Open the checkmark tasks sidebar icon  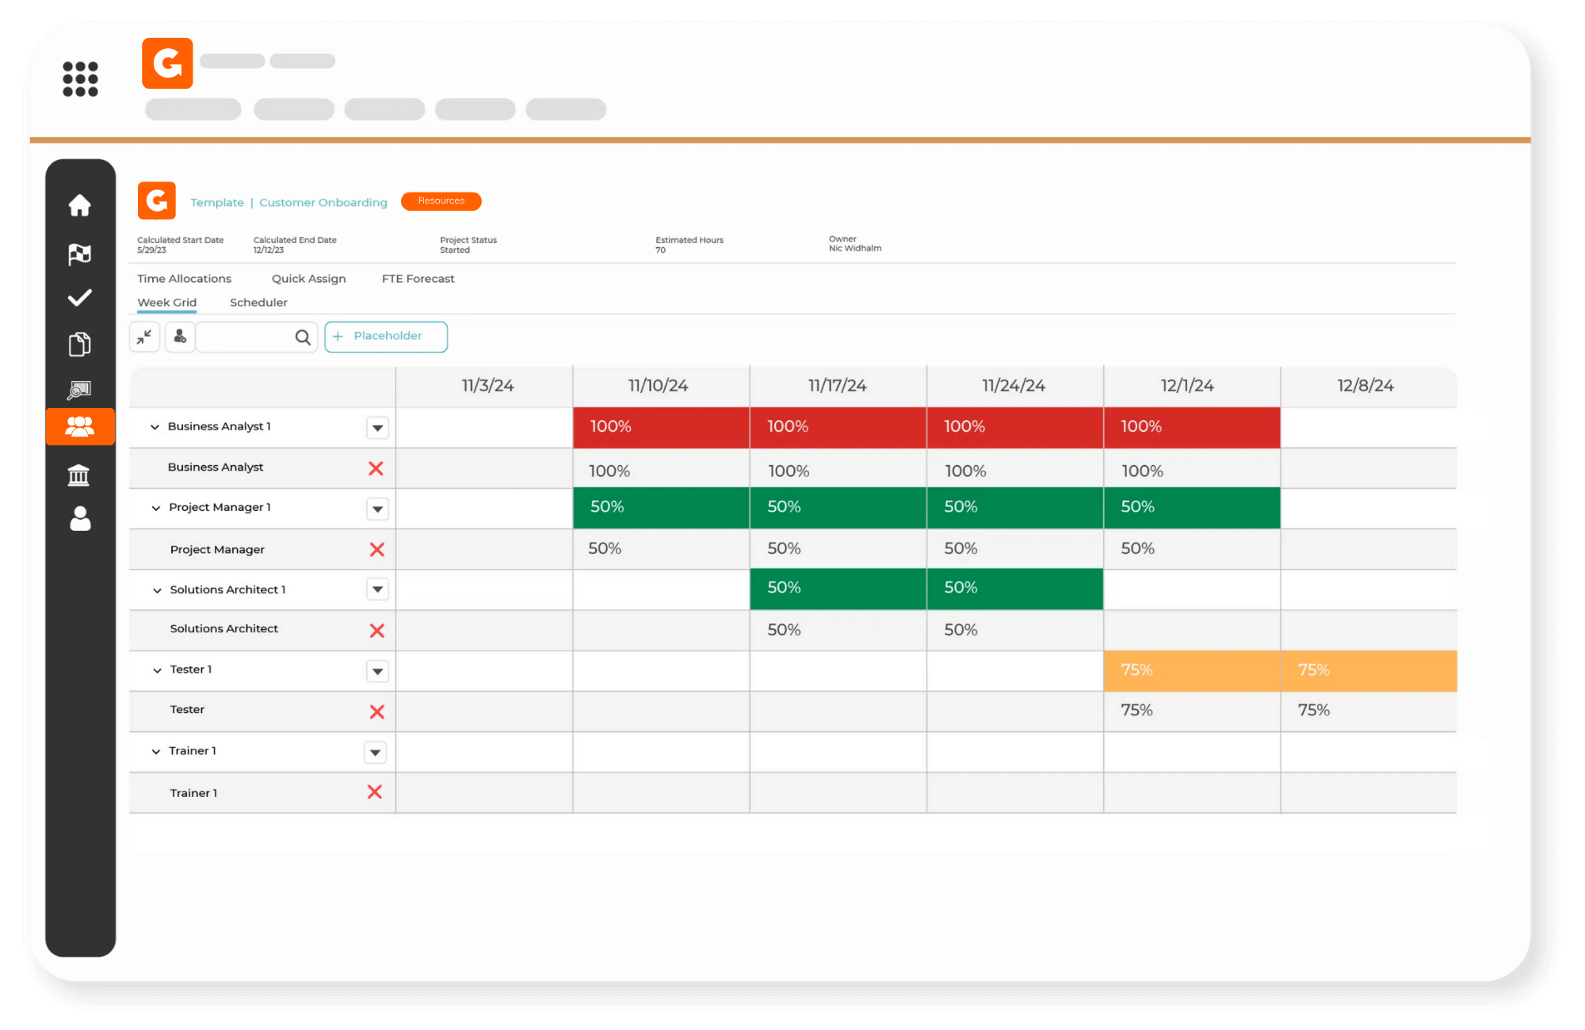click(x=79, y=298)
